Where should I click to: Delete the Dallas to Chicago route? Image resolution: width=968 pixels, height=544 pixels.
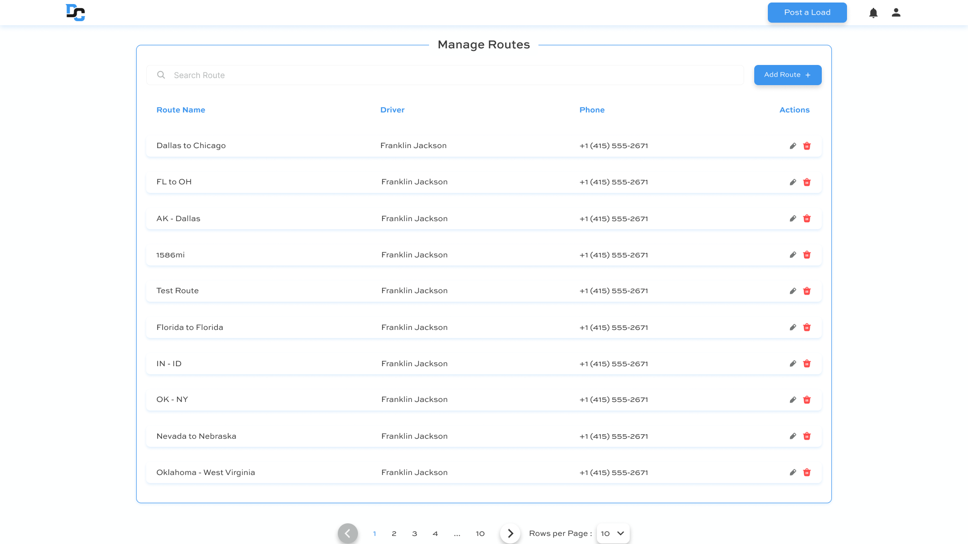click(807, 146)
